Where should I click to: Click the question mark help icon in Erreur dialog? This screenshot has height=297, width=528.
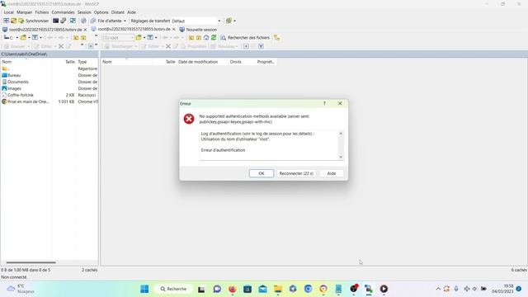click(x=324, y=103)
